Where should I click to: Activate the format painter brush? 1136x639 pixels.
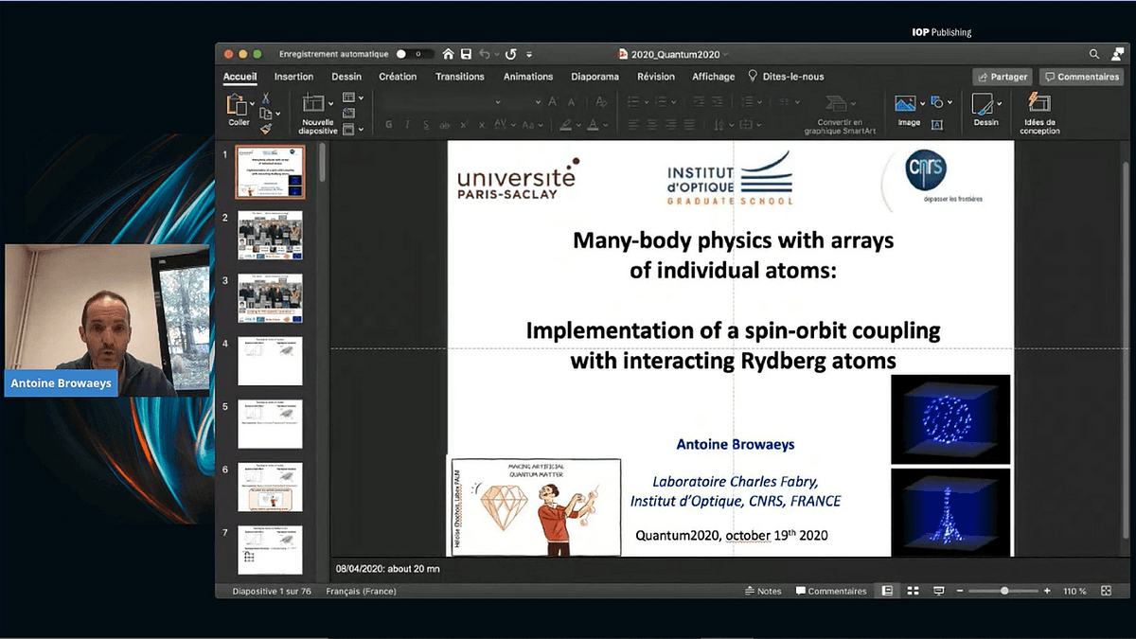click(x=266, y=130)
